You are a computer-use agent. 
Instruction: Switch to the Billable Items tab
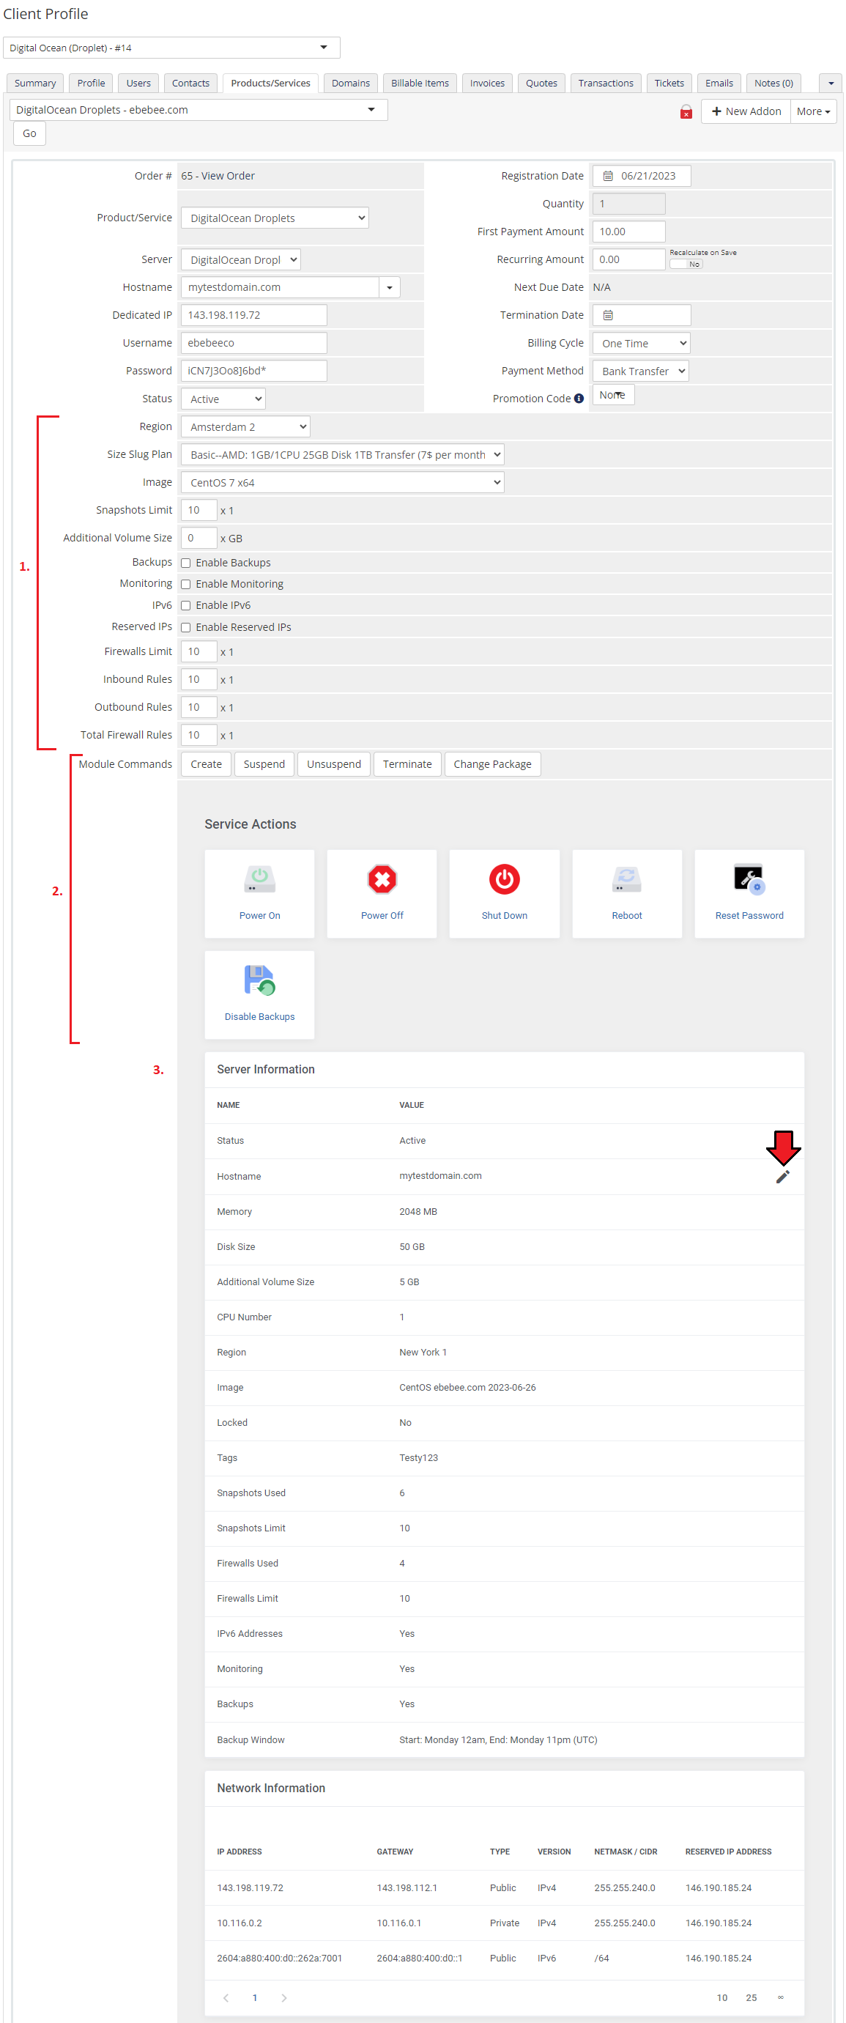click(420, 84)
